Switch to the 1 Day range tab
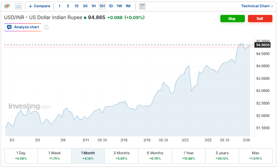 pos(21,155)
